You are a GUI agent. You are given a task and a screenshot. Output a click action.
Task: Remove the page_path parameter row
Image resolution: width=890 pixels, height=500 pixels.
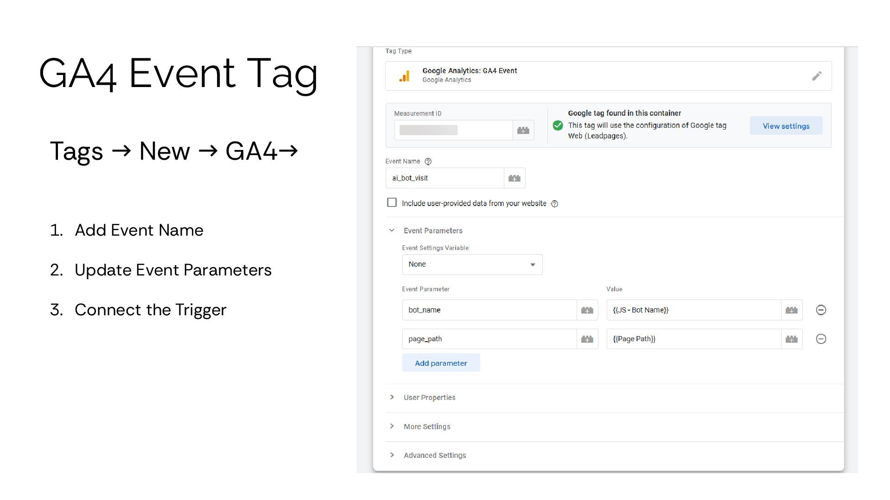820,339
